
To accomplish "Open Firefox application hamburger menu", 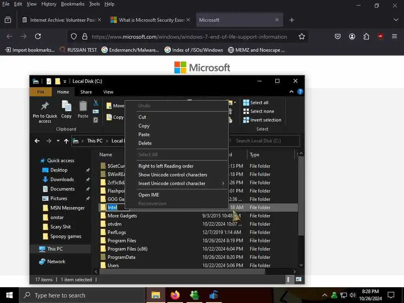I will click(x=395, y=36).
